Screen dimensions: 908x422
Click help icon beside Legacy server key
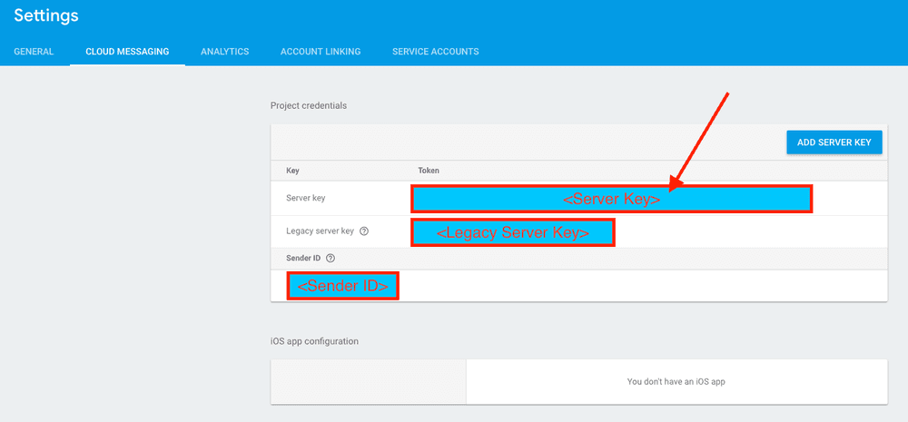click(x=364, y=231)
